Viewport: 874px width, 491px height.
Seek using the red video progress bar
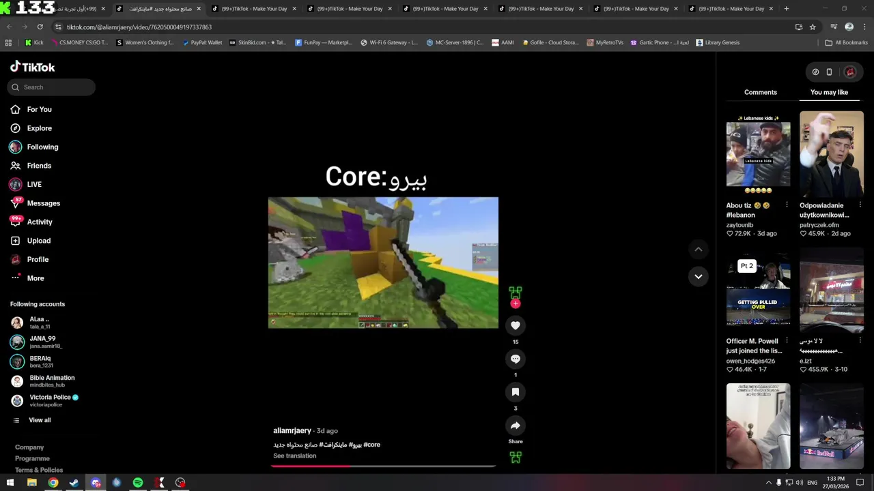click(383, 466)
